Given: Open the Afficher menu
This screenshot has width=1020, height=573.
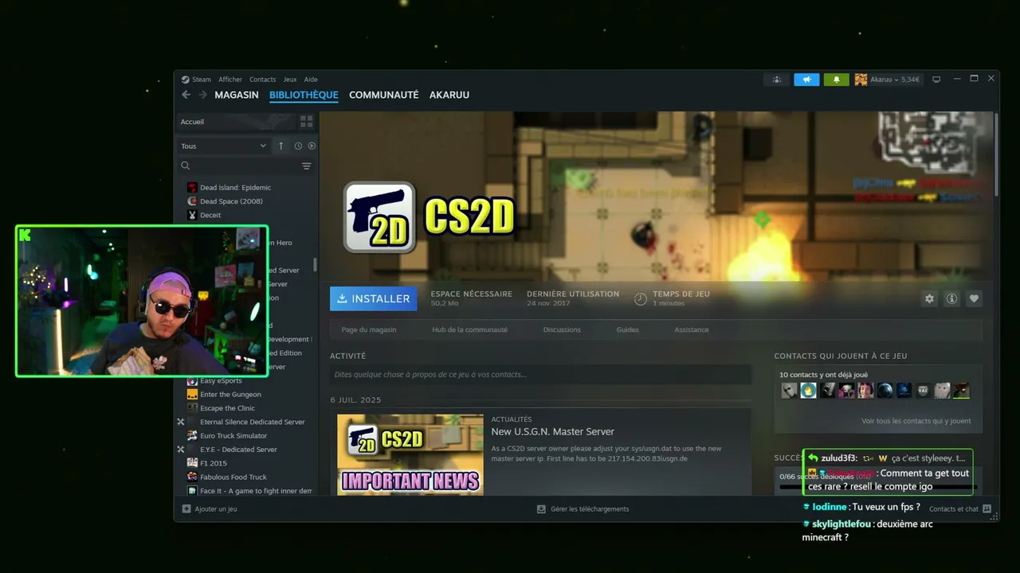Looking at the screenshot, I should (x=230, y=80).
